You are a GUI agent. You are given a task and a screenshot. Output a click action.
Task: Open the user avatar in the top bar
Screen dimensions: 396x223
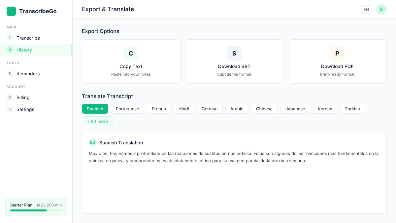pos(381,9)
